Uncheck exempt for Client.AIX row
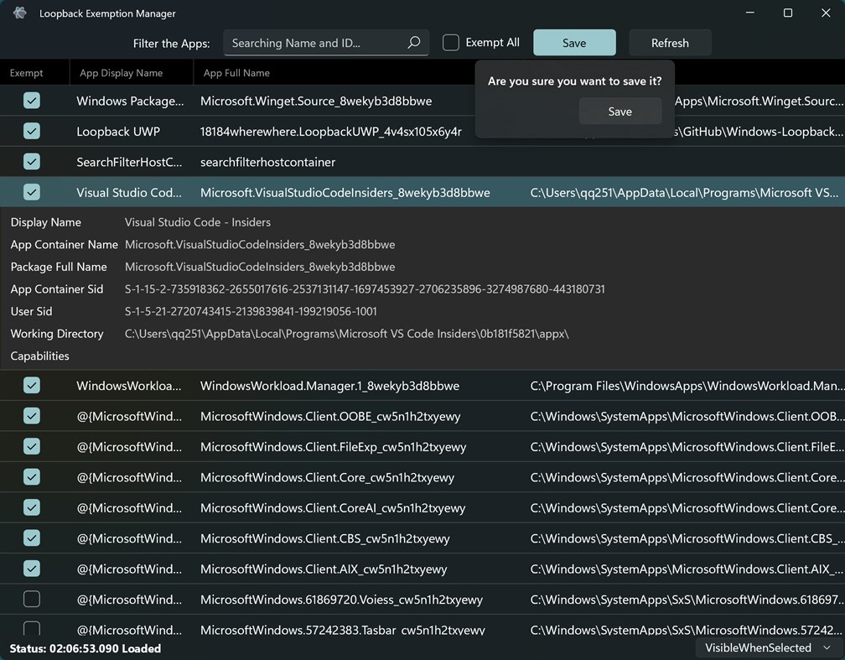The image size is (845, 660). point(32,569)
